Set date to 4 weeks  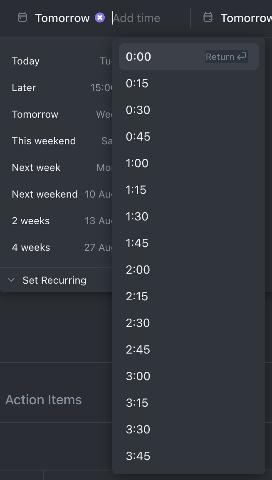pos(31,247)
